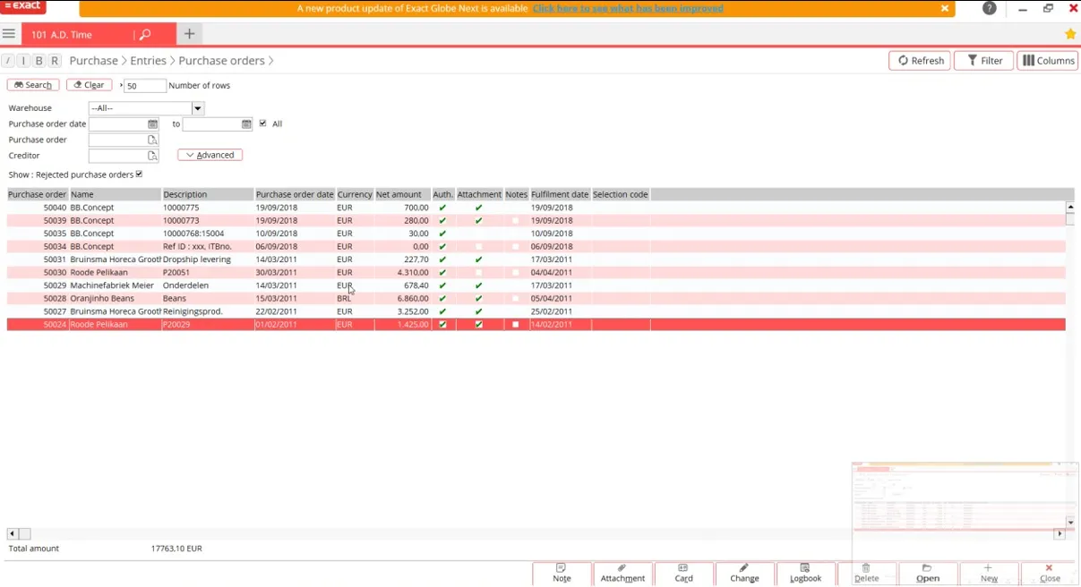Select Purchase orders breadcrumb
This screenshot has width=1081, height=587.
pyautogui.click(x=221, y=61)
